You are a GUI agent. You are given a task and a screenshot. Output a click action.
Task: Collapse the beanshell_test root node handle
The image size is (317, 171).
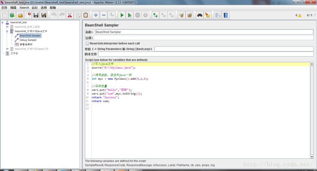(2, 22)
